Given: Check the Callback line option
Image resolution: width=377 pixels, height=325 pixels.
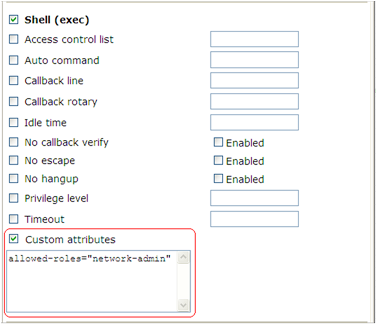Looking at the screenshot, I should (13, 80).
